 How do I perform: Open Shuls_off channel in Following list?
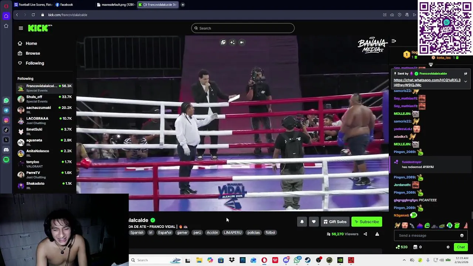pos(45,99)
